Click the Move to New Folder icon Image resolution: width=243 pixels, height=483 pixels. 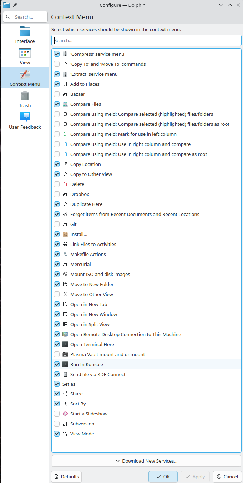tap(65, 285)
